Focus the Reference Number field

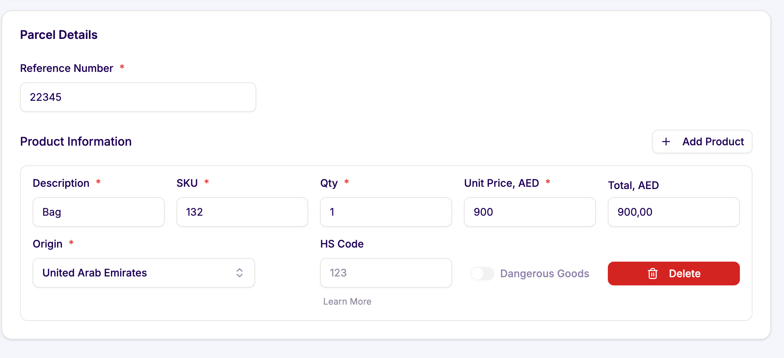pos(138,97)
